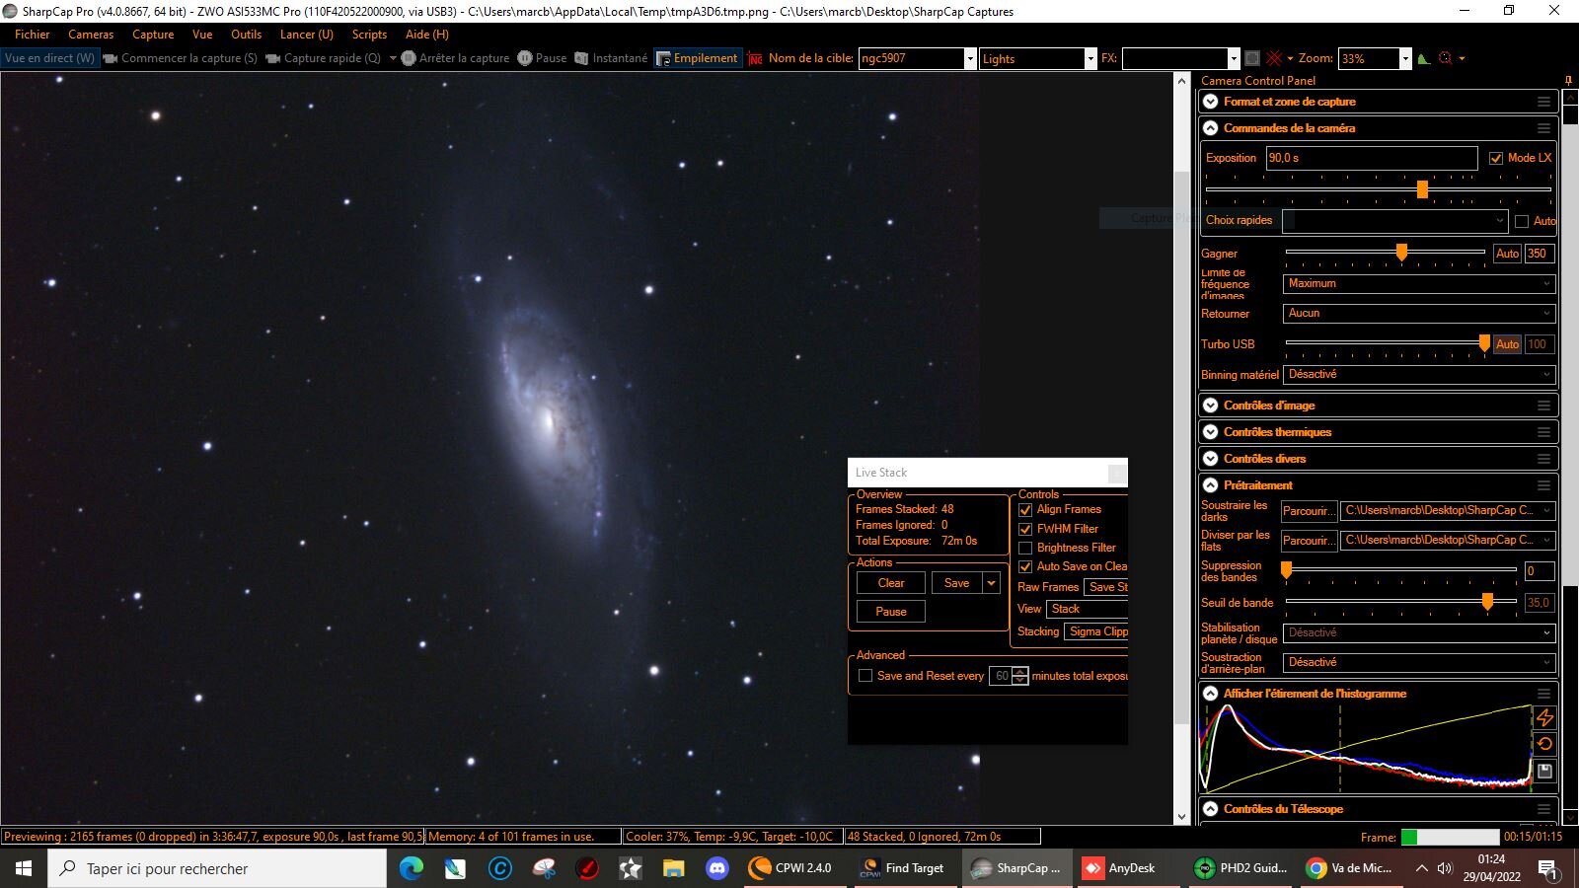
Task: Toggle Auto checkbox next to Choix rapides
Action: 1522,221
